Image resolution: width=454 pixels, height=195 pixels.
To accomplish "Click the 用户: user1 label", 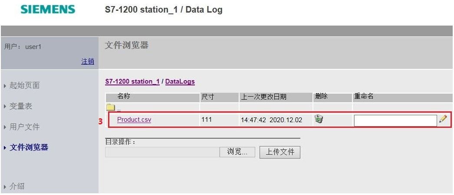I will (x=23, y=46).
